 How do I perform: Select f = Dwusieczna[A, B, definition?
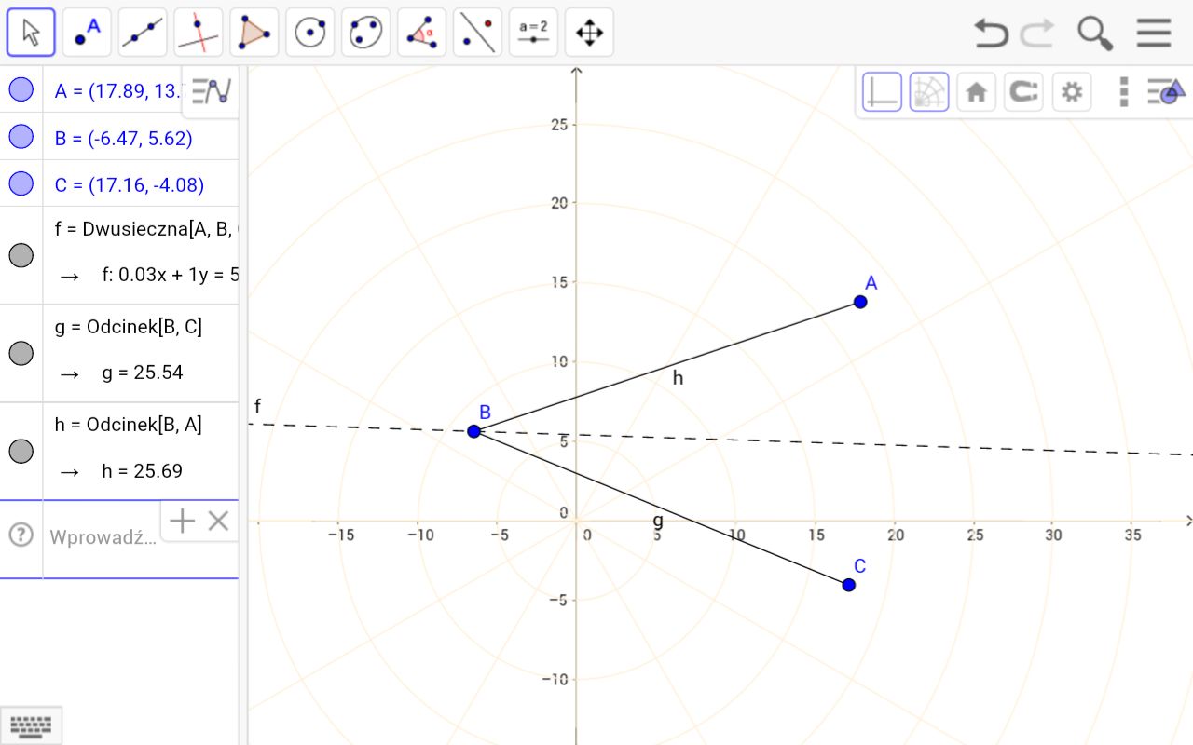coord(146,230)
